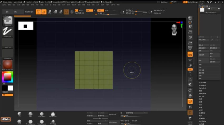Click the 100% actual size icon
Image resolution: width=224 pixels, height=125 pixels.
point(190,37)
